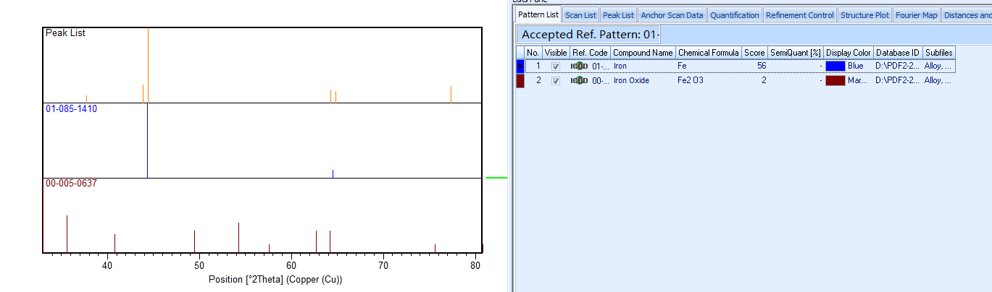
Task: Click the Subfiles column header
Action: (x=938, y=53)
